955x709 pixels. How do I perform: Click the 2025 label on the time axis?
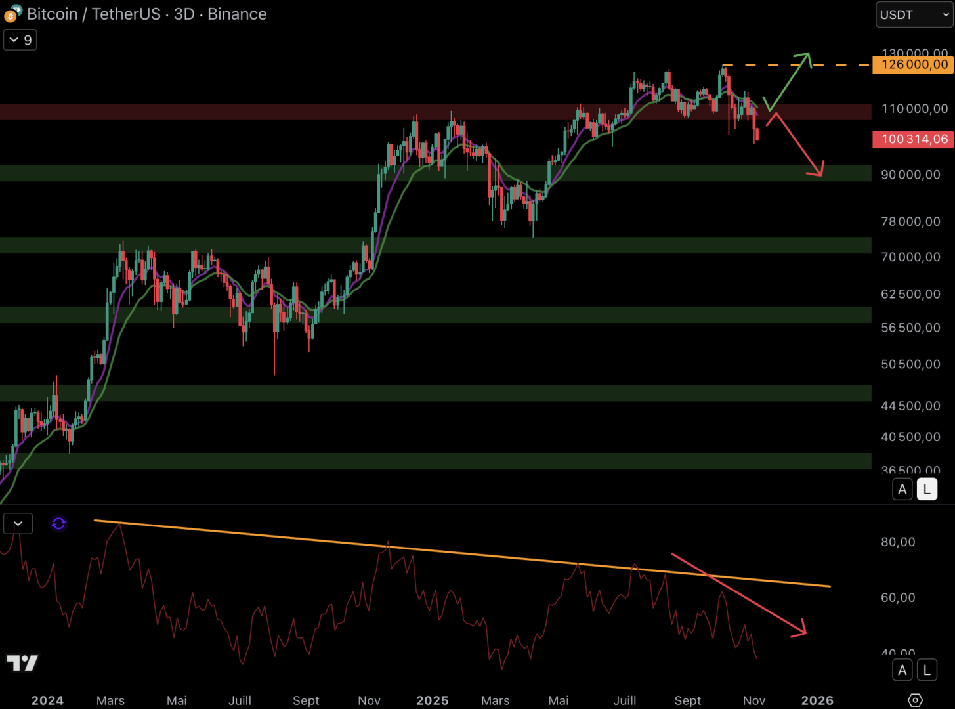pos(432,700)
